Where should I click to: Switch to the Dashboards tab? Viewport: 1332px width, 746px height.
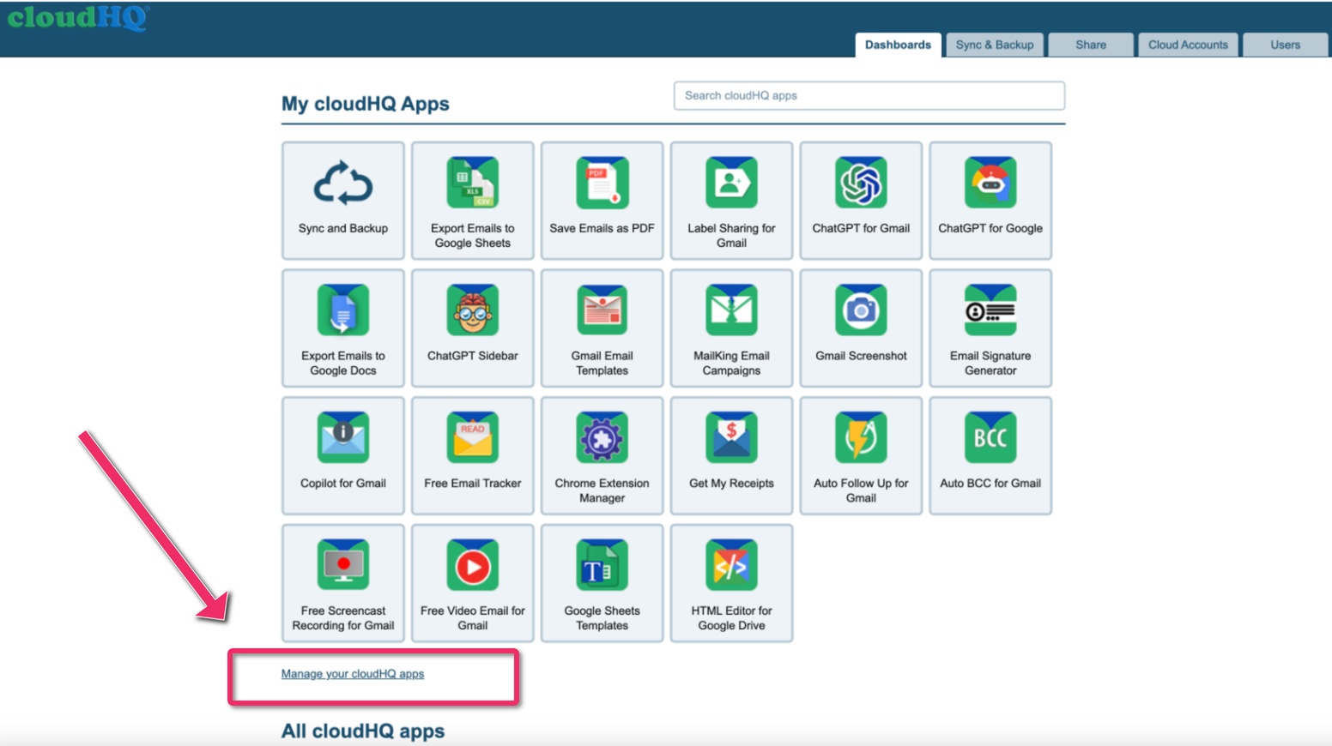[x=898, y=45]
